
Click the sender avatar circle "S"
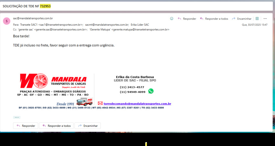click(6, 21)
